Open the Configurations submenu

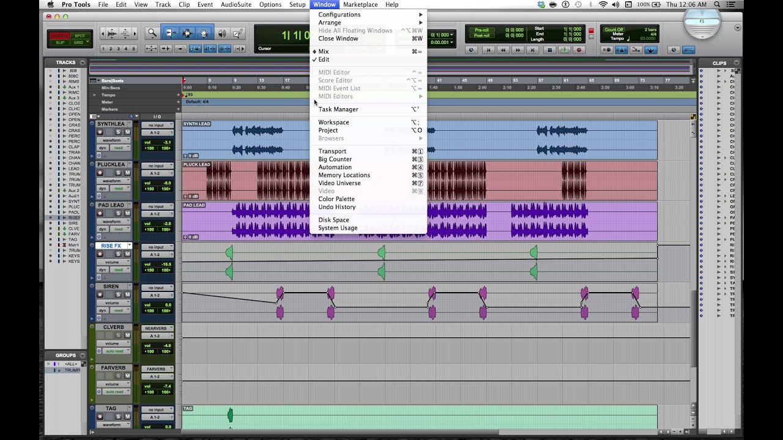tap(368, 14)
